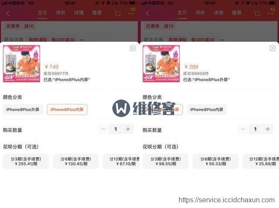
Task: Switch to the 评价 tab on the left screen
Action: tap(61, 13)
